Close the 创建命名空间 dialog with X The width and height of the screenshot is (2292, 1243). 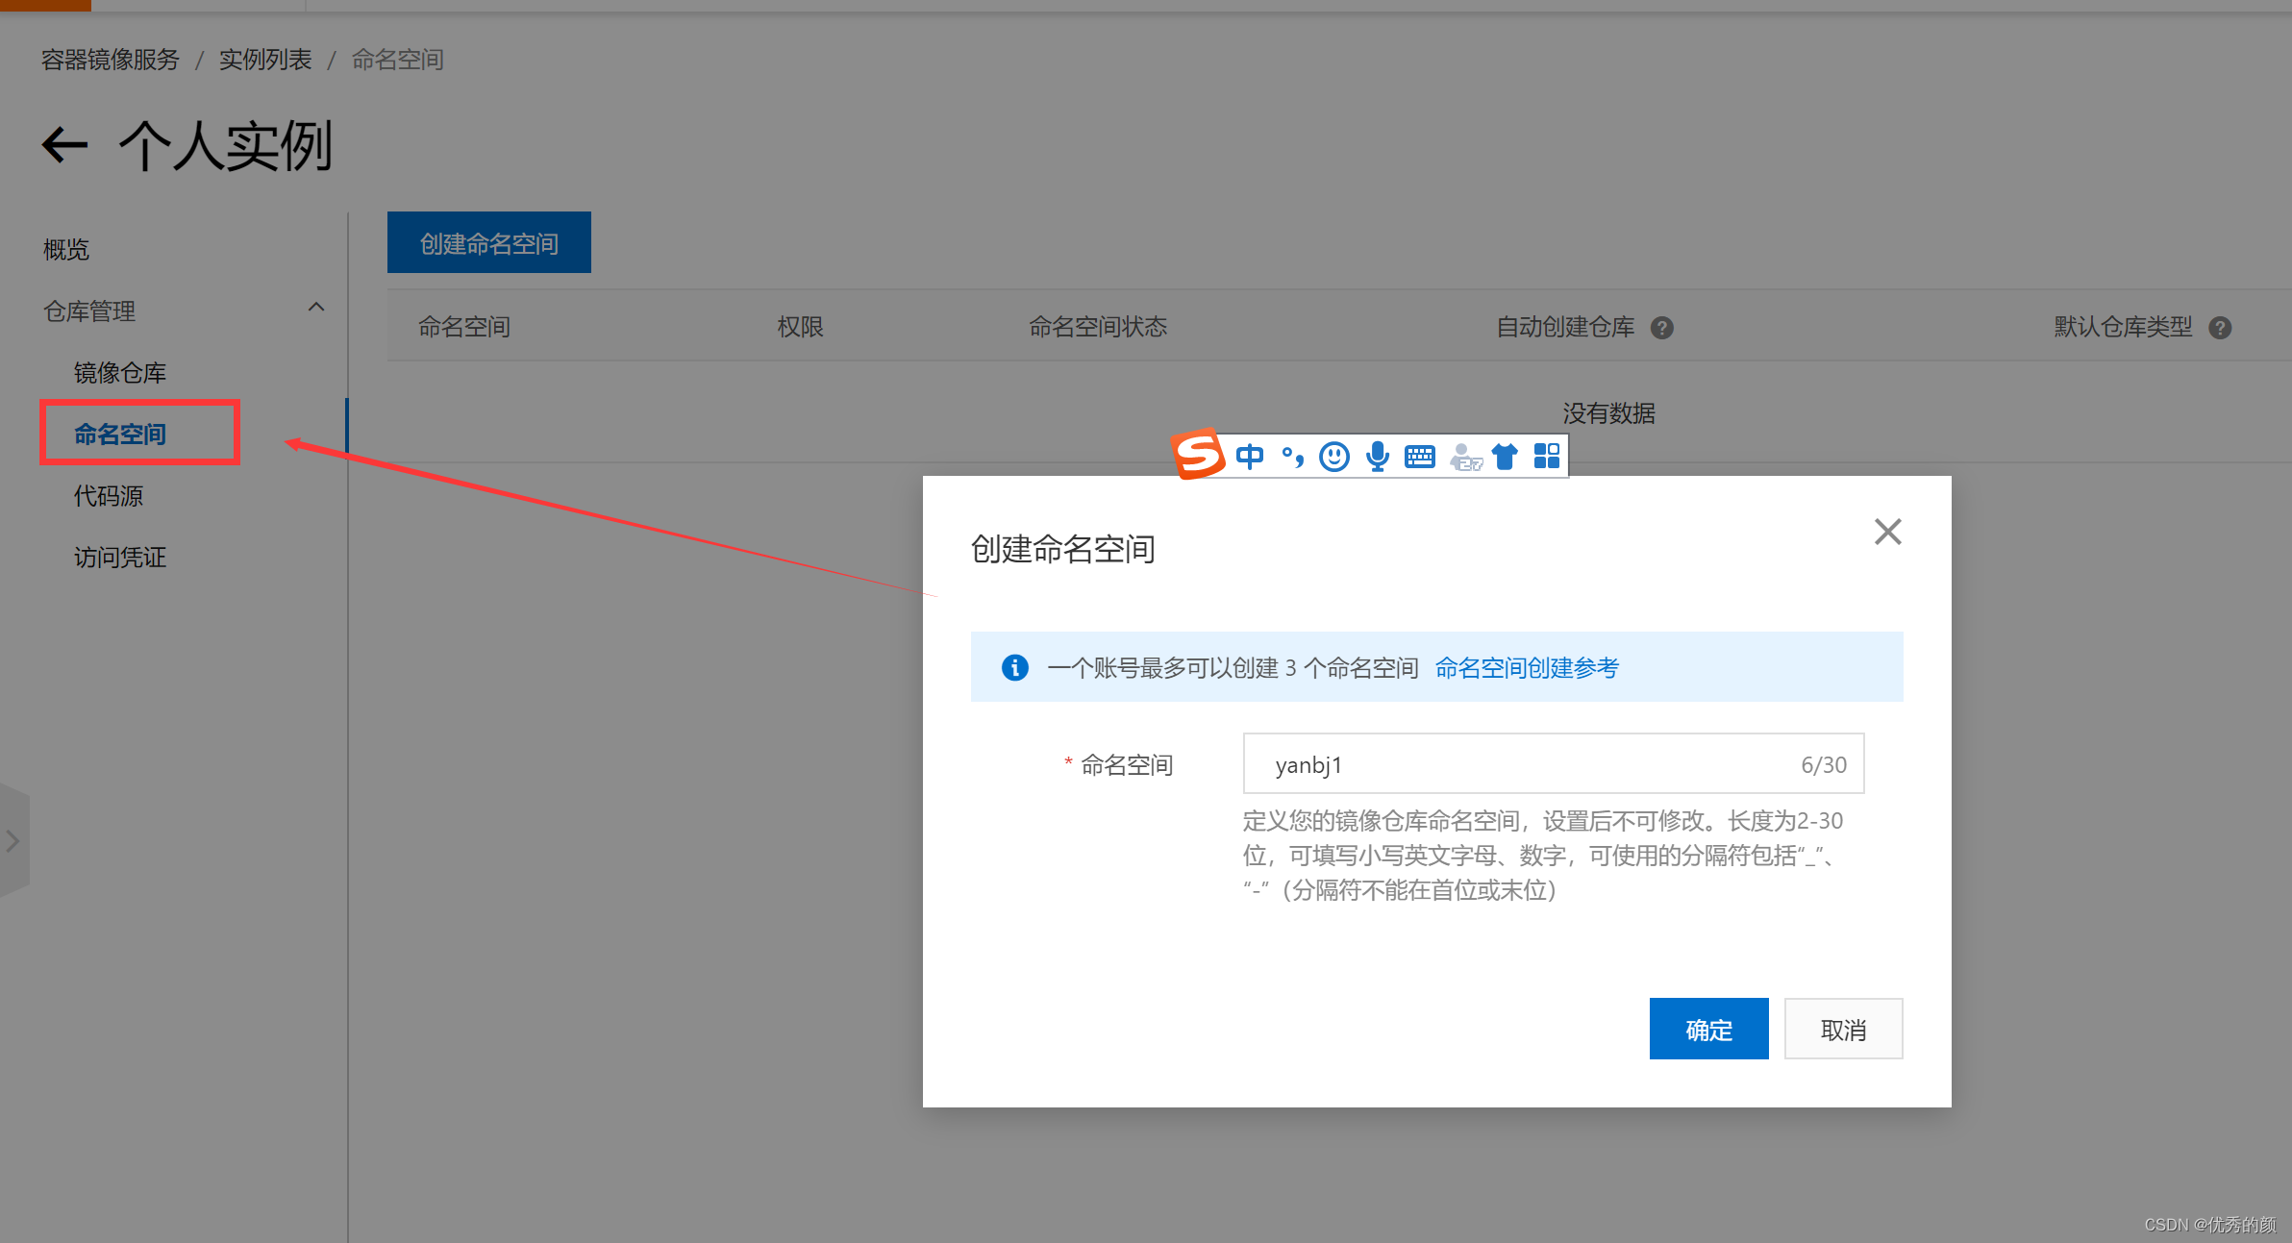[x=1887, y=532]
